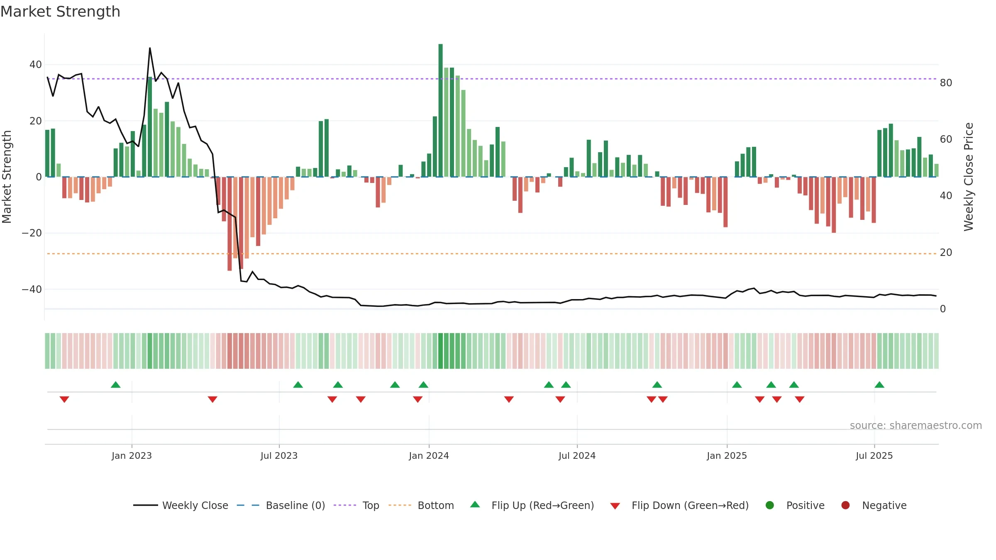The height and width of the screenshot is (560, 996).
Task: Click the red Flip Down legend triangle icon
Action: click(x=615, y=506)
